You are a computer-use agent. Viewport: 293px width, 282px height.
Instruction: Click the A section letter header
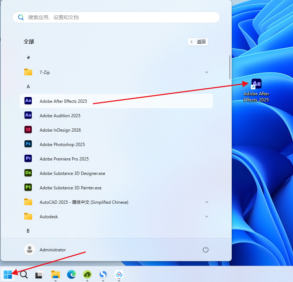28,87
